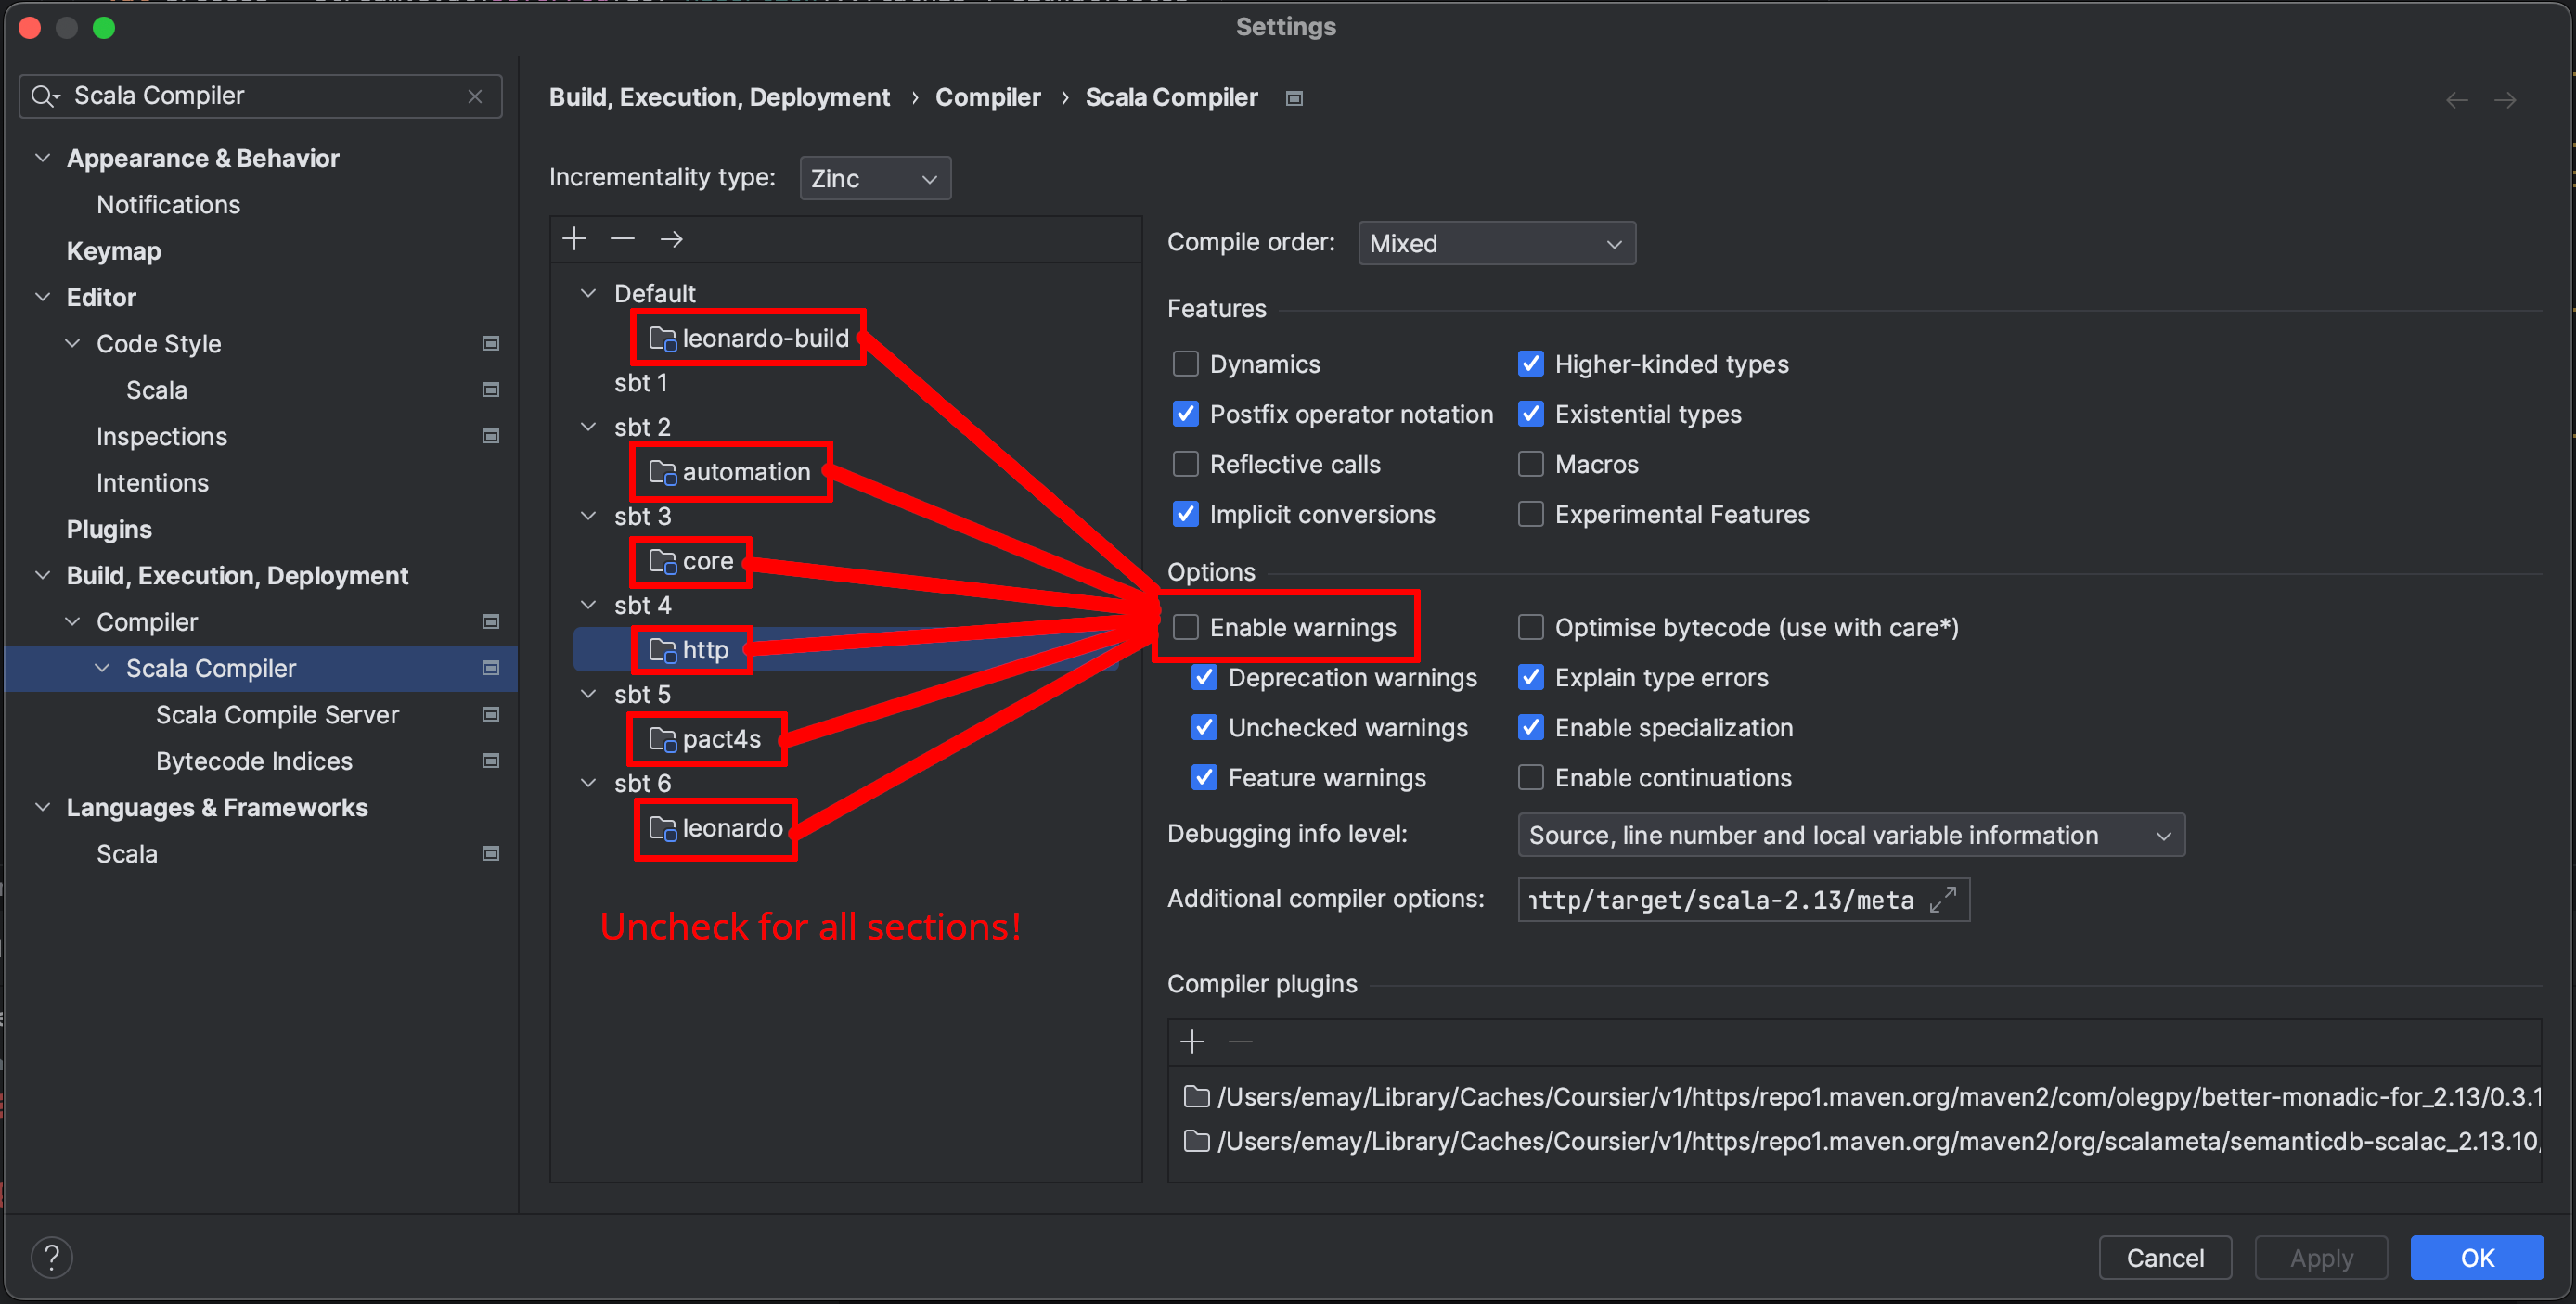This screenshot has width=2576, height=1304.
Task: Click the back navigation arrow
Action: pyautogui.click(x=2456, y=100)
